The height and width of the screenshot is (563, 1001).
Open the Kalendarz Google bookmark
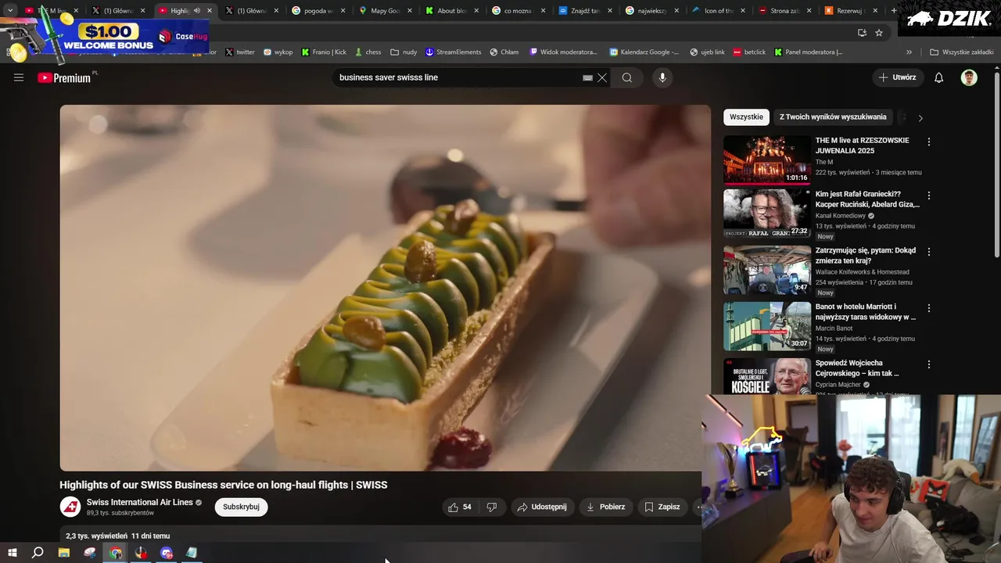tap(644, 52)
